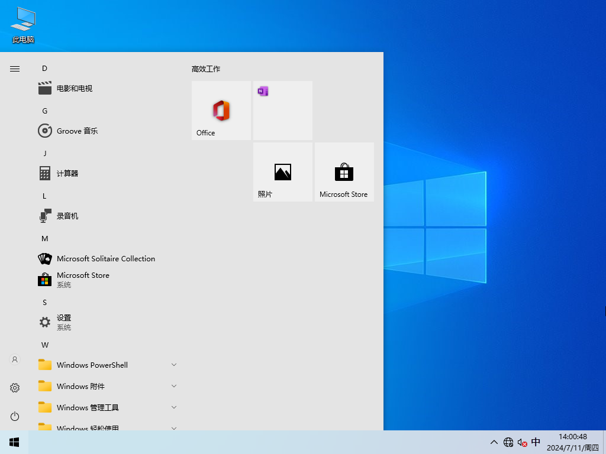Expand the Windows 管理工具 folder
Viewport: 606px width, 454px height.
(x=173, y=407)
